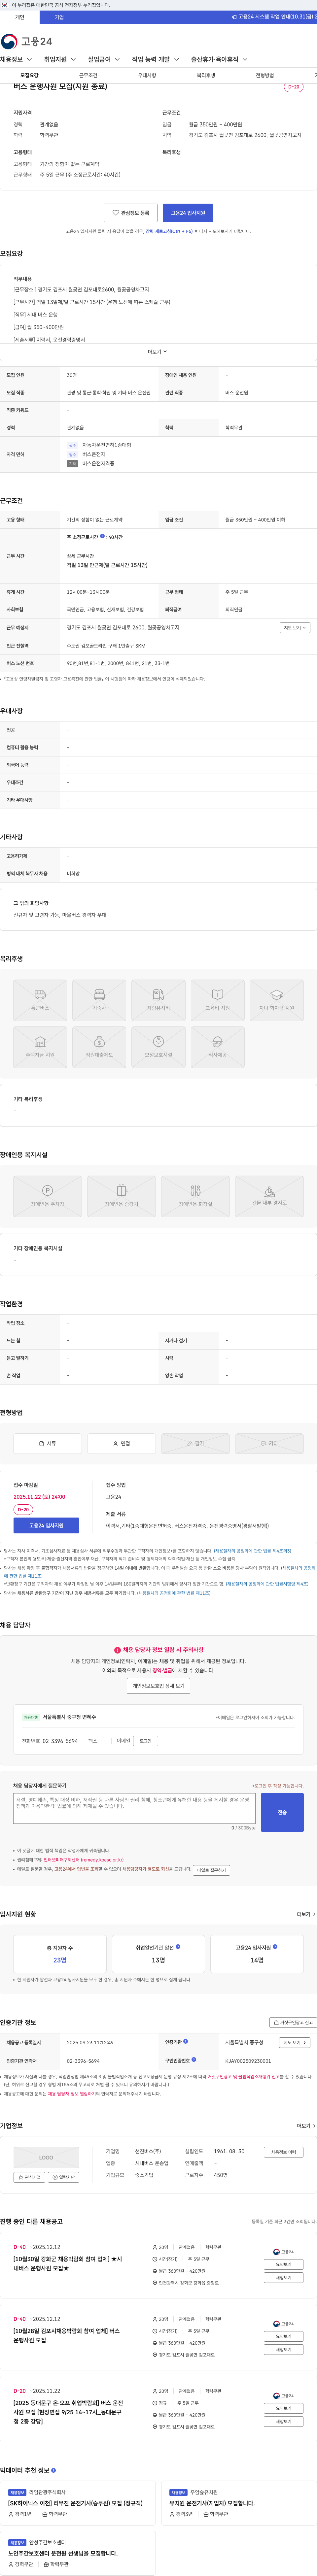Click the 필기 screening step
The image size is (317, 2576).
coord(195,1444)
